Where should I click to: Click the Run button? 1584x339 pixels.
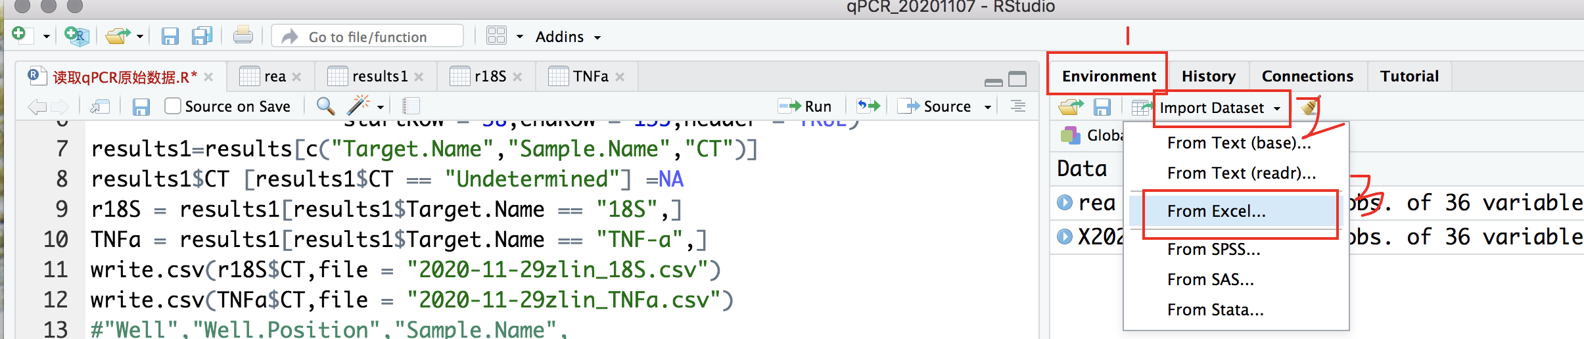805,106
